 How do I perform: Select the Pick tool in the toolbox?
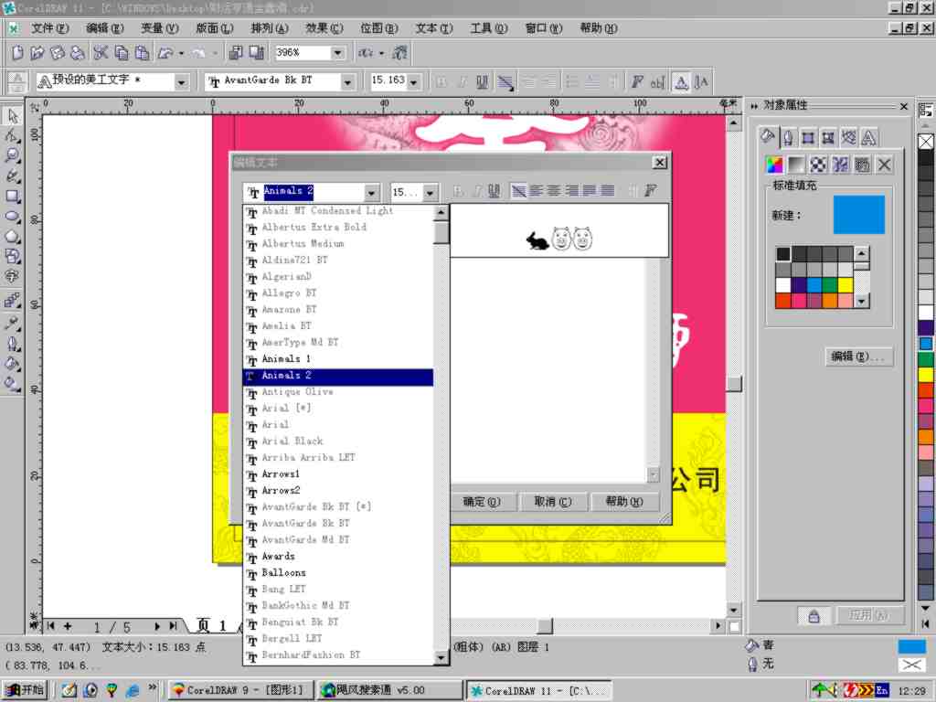(13, 116)
